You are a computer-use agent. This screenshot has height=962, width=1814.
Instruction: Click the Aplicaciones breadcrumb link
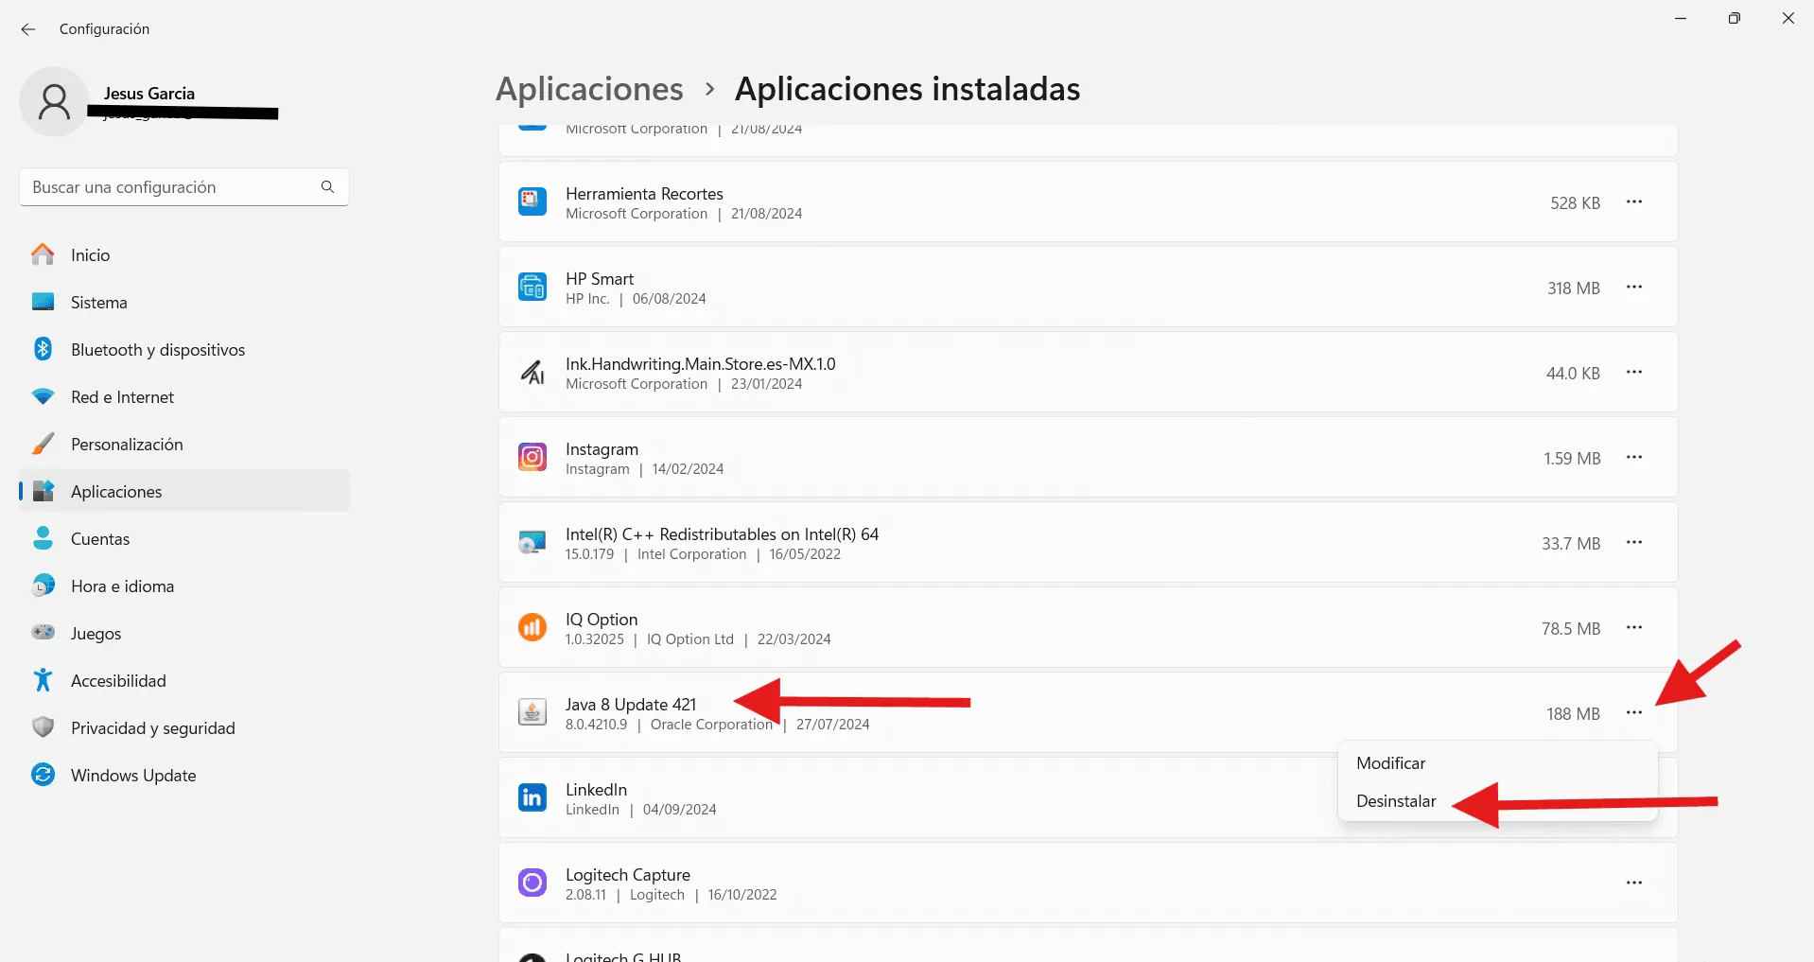[x=589, y=89]
